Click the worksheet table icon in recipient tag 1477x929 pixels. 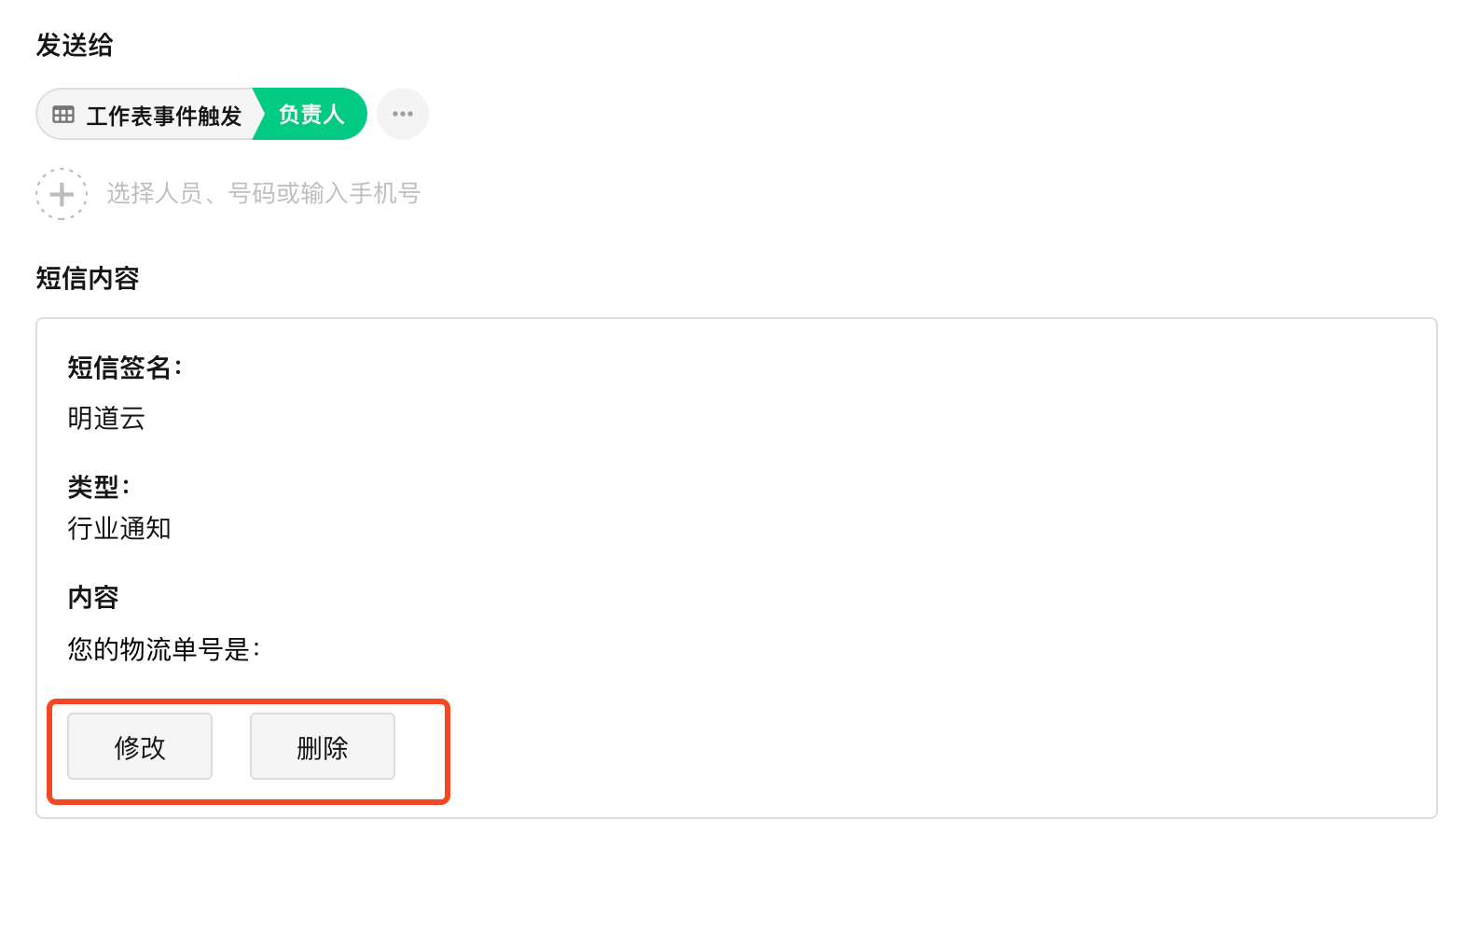pos(63,115)
